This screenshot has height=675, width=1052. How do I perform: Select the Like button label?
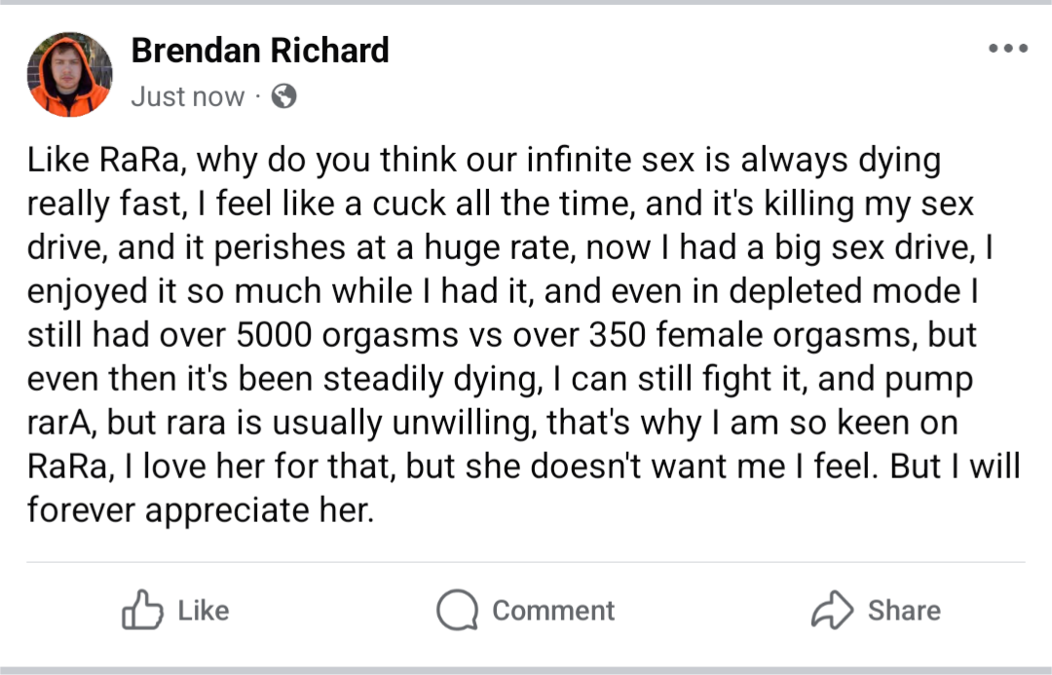coord(204,611)
